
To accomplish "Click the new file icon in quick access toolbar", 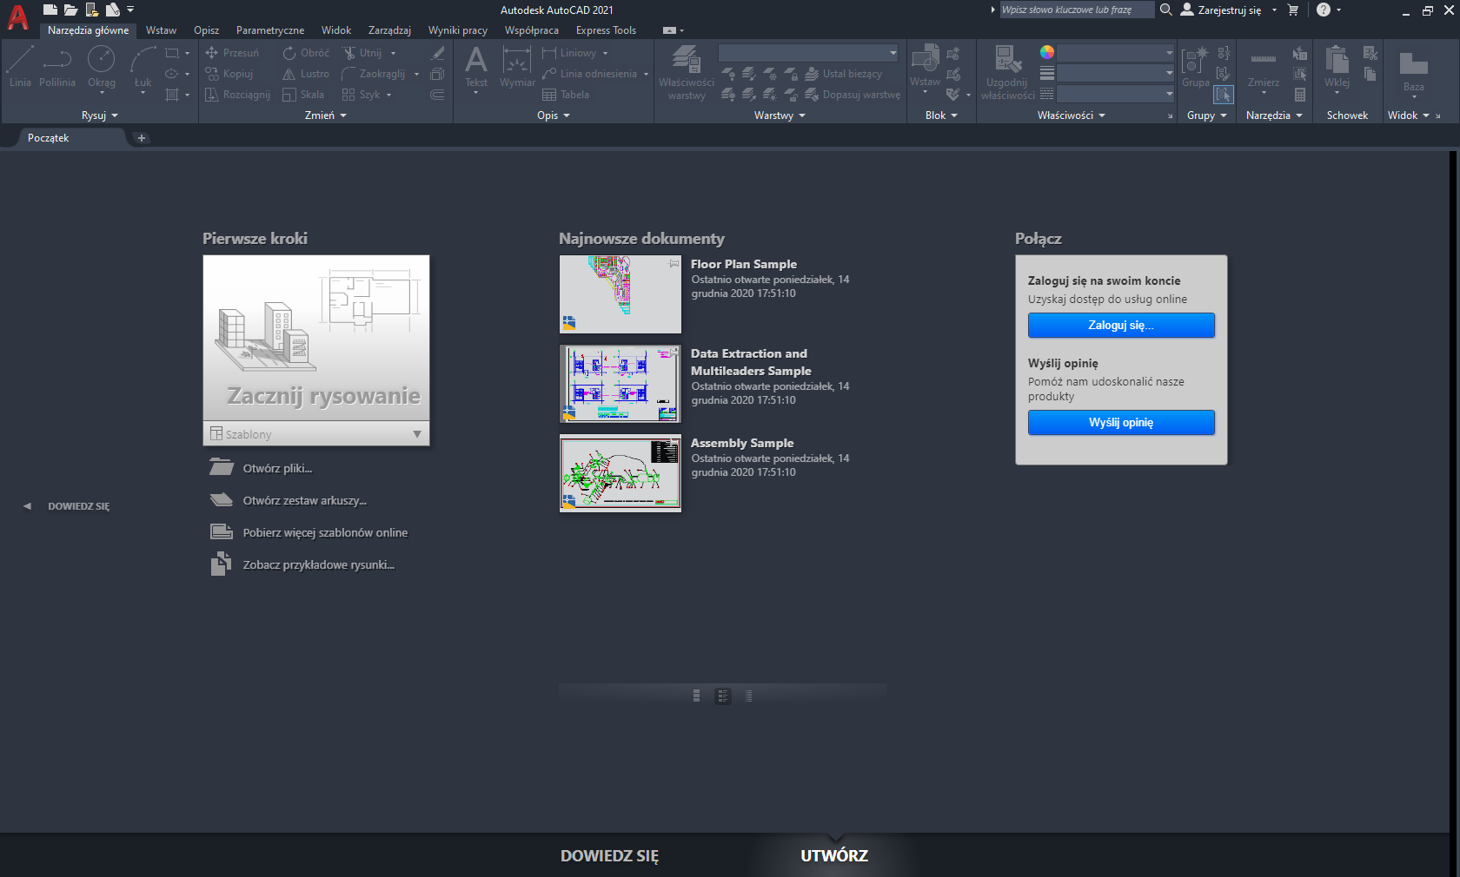I will pos(50,10).
